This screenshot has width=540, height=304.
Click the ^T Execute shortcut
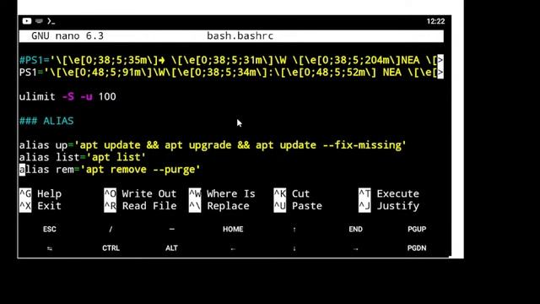389,193
